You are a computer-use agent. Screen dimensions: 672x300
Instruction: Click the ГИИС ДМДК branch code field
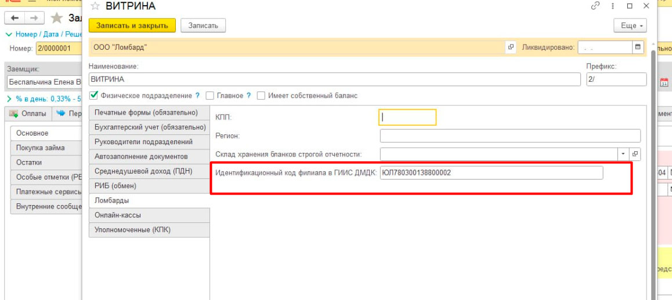[491, 173]
